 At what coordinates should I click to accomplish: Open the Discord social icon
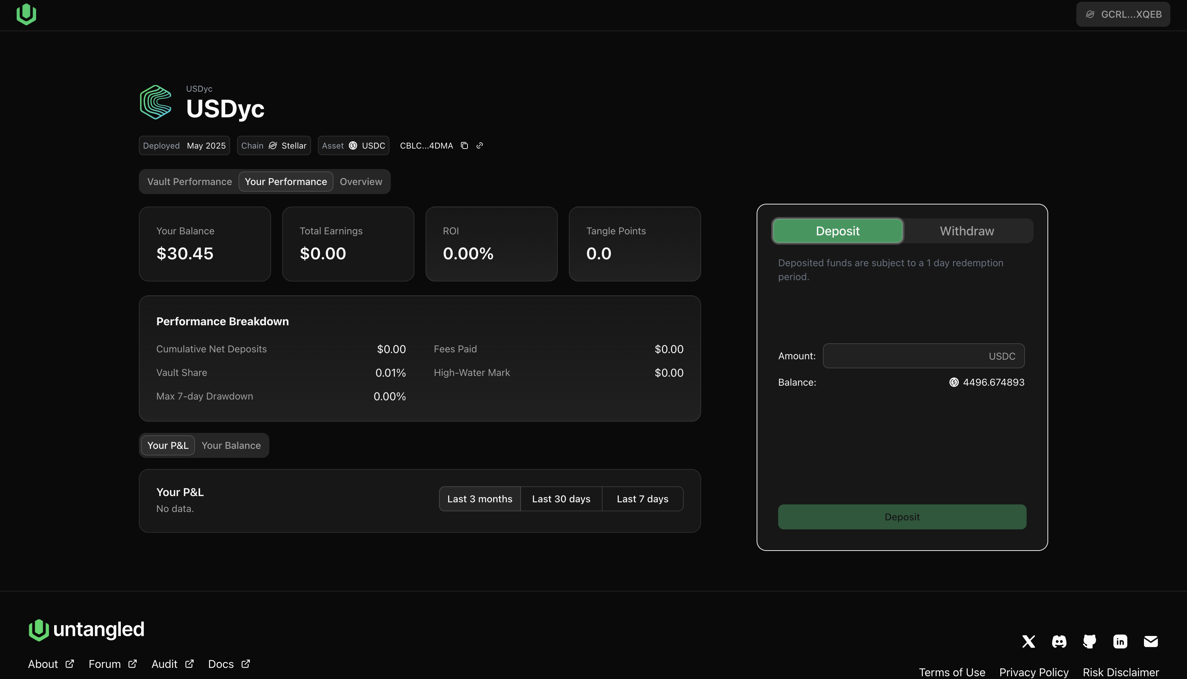[1059, 642]
